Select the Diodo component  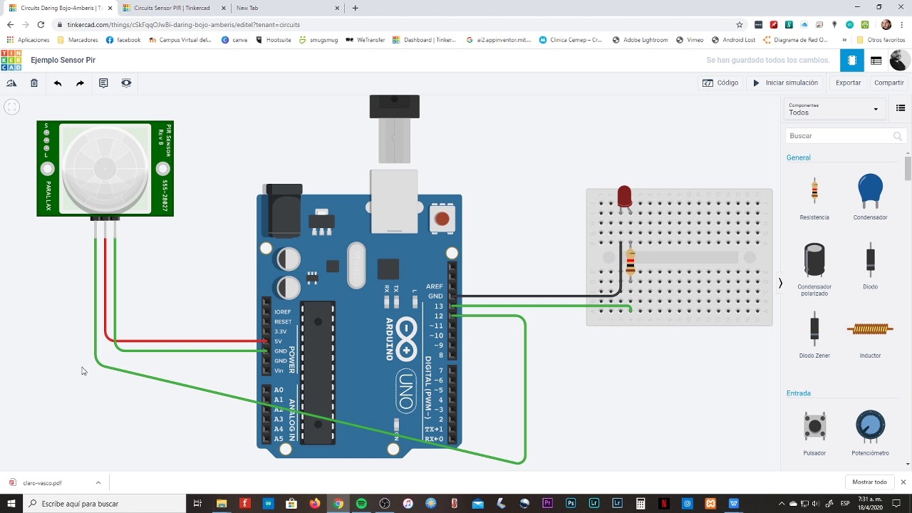870,266
